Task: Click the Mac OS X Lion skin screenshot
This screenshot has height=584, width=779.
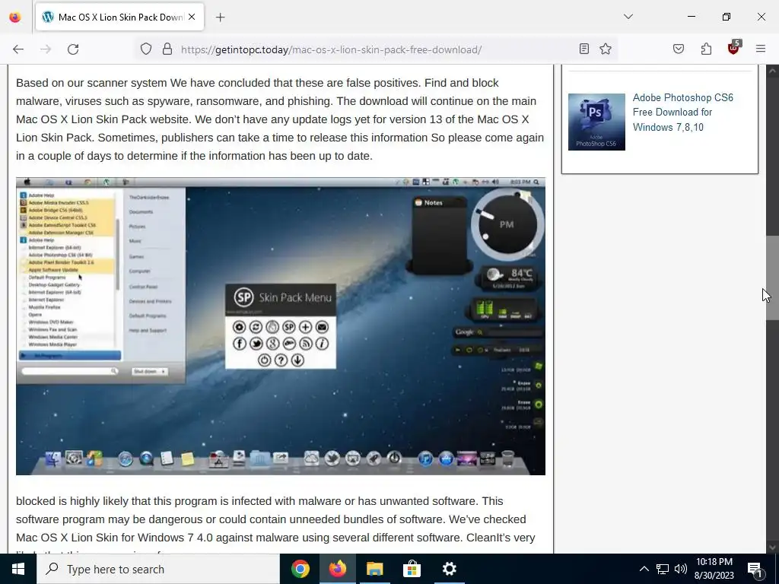Action: 281,326
